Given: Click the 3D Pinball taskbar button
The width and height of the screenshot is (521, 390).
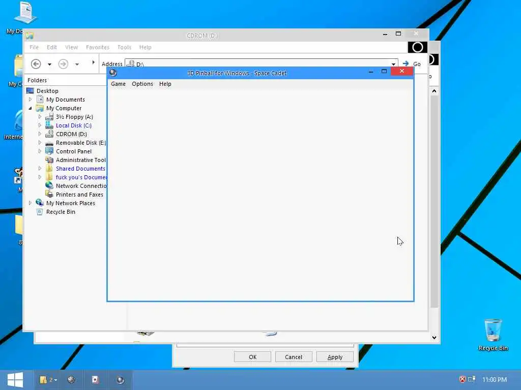Looking at the screenshot, I should click(120, 380).
